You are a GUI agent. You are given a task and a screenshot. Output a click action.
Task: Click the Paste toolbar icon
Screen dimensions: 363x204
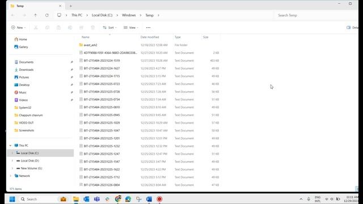pos(58,28)
